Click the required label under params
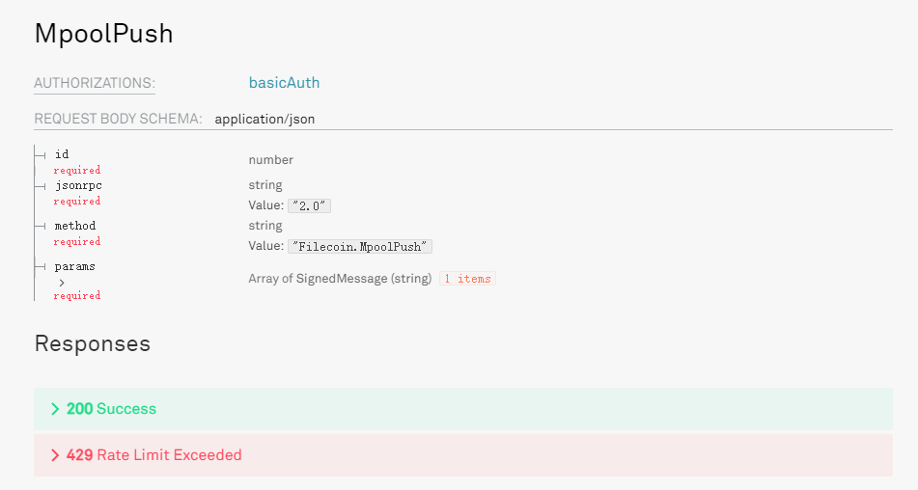This screenshot has width=918, height=490. pos(76,296)
